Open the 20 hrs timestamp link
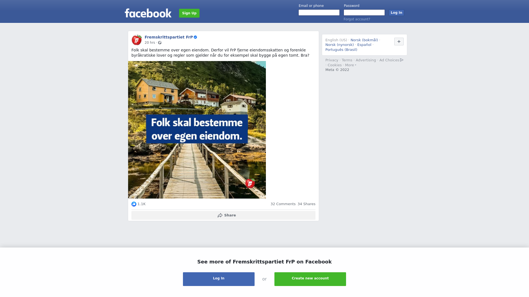Viewport: 529px width, 297px height. [x=150, y=43]
